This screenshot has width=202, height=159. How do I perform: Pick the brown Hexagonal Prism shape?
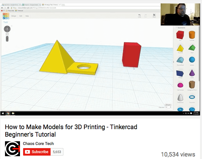(x=192, y=85)
